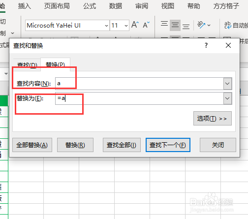This screenshot has height=219, width=248.
Task: Apply middle align icon
Action: pos(175,25)
